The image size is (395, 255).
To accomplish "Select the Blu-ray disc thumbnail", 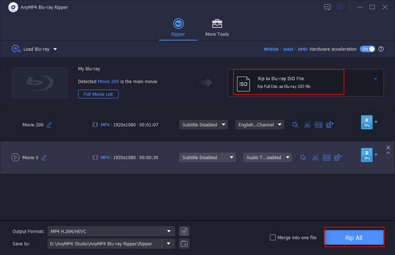I will coord(39,83).
